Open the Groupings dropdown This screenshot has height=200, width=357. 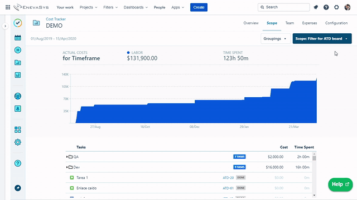pos(276,38)
